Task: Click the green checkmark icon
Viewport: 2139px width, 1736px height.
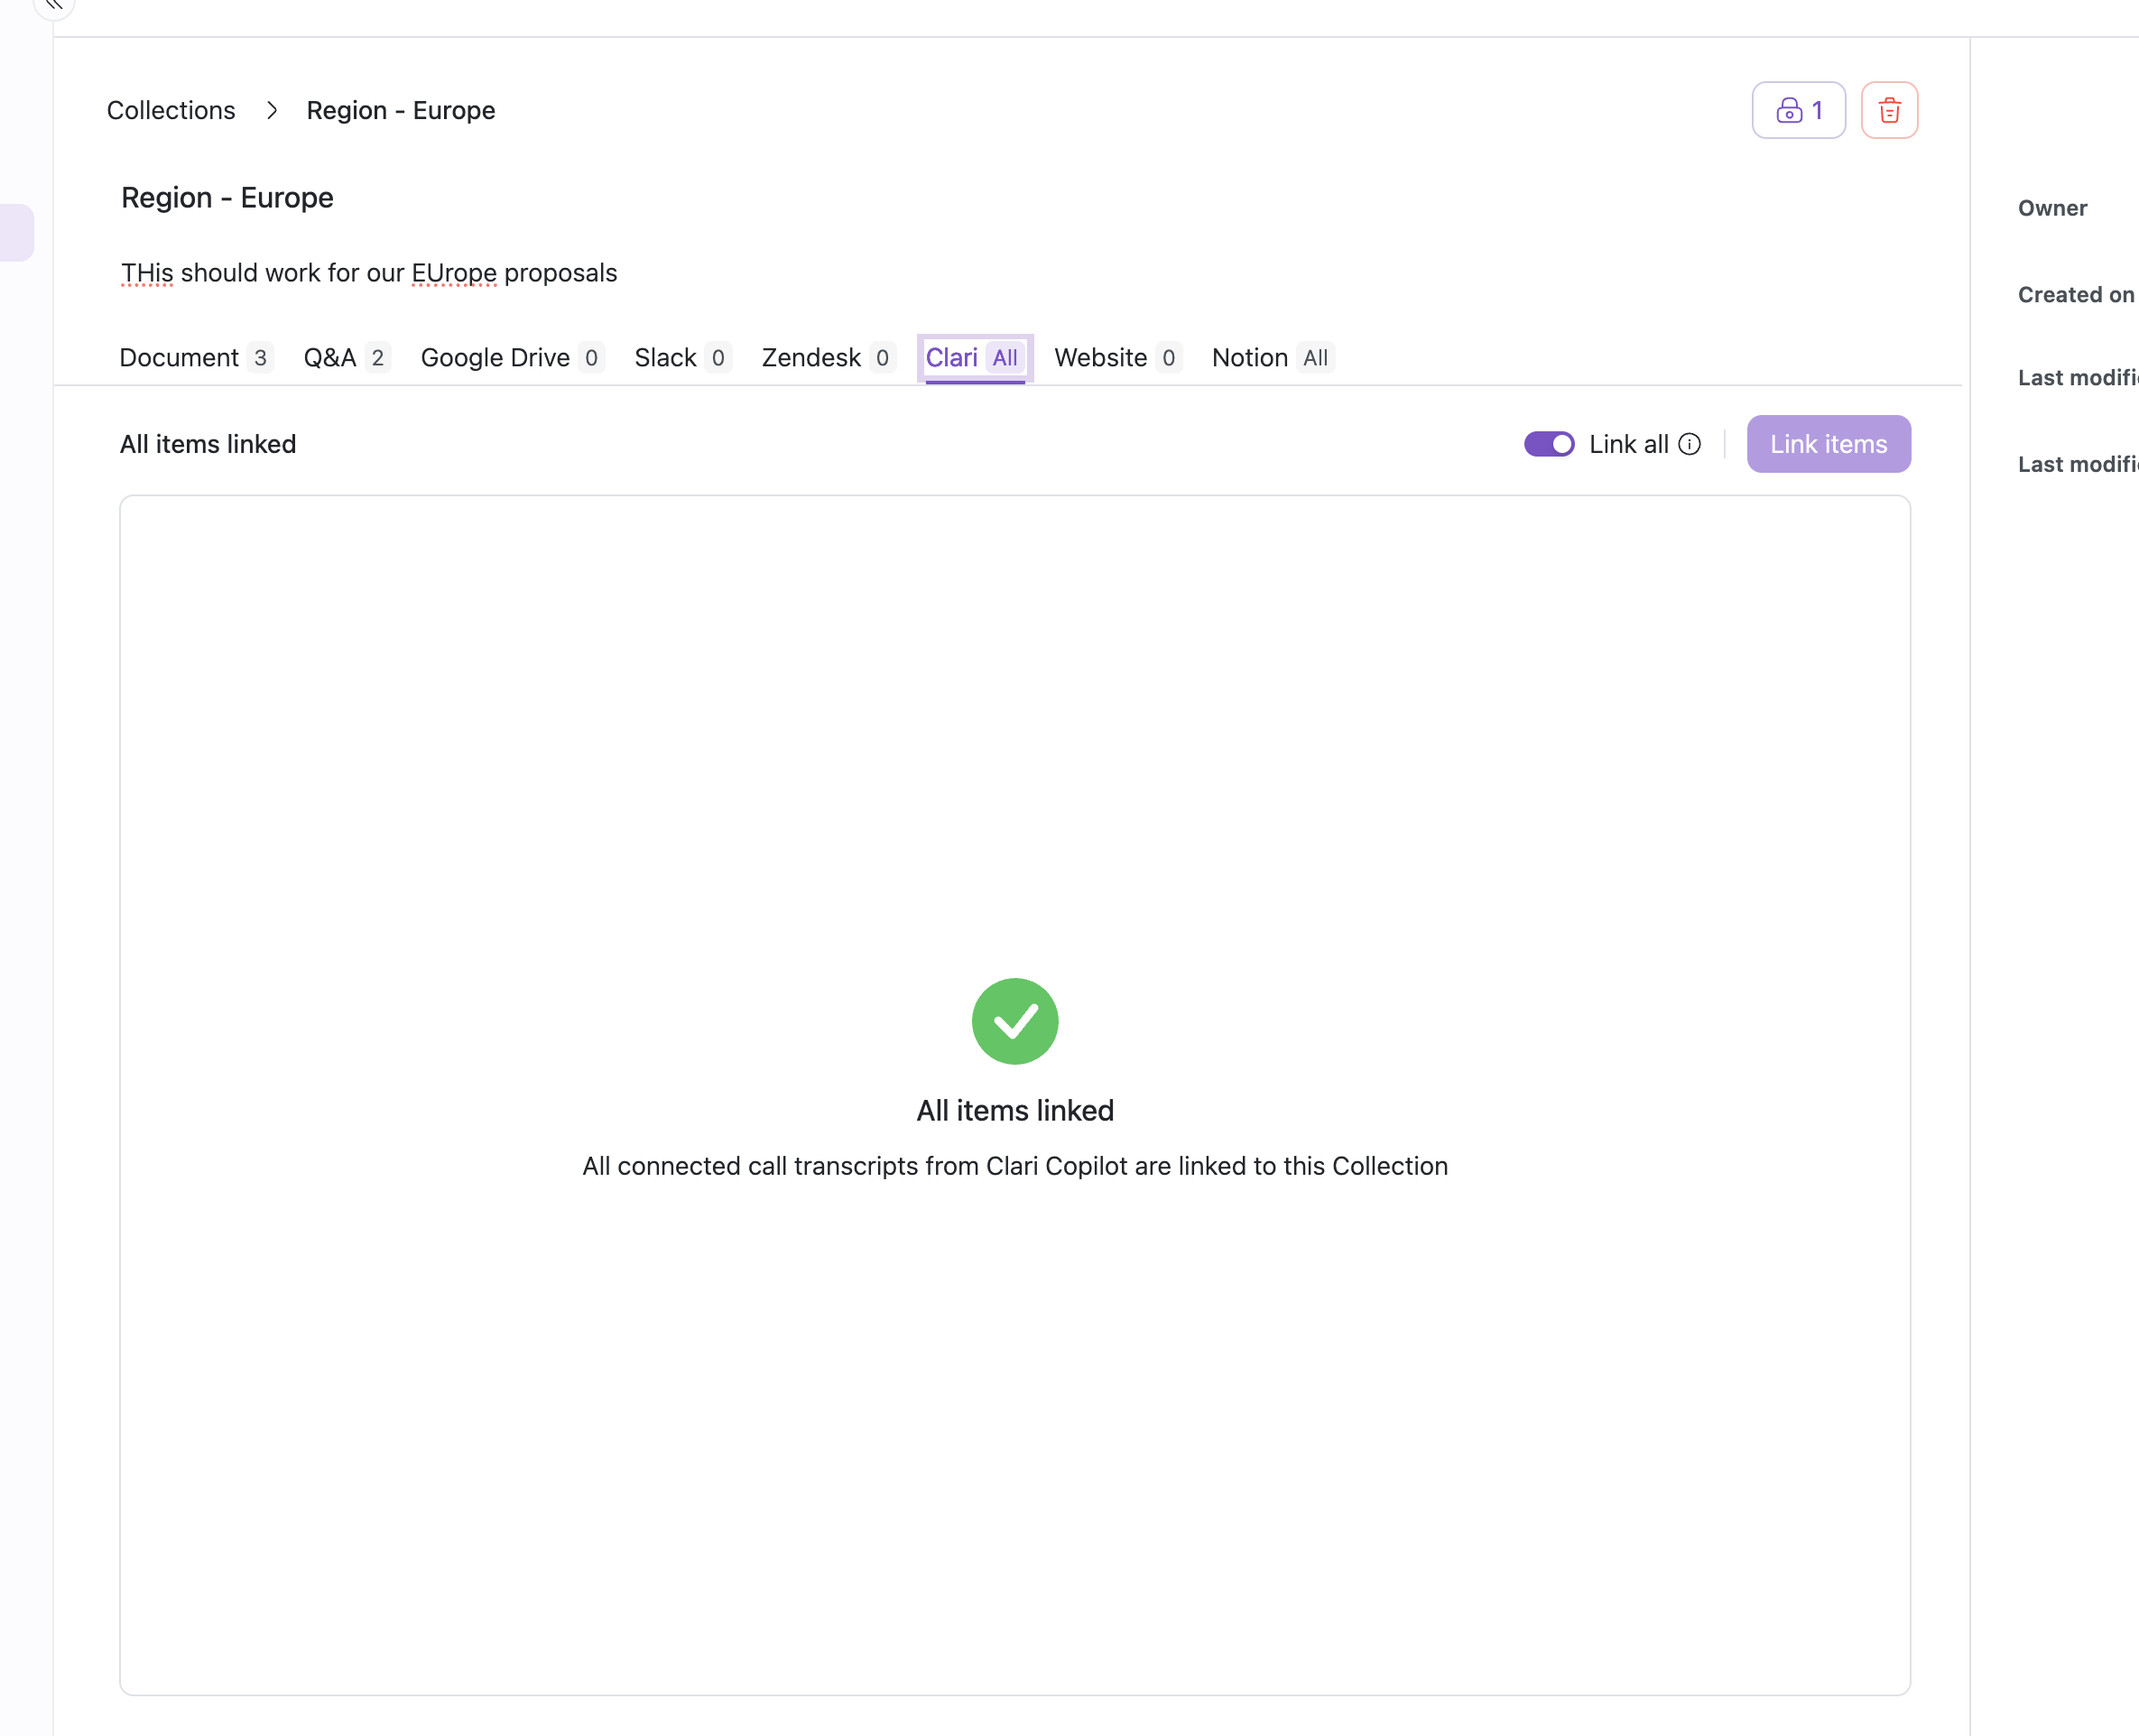Action: click(1014, 1021)
